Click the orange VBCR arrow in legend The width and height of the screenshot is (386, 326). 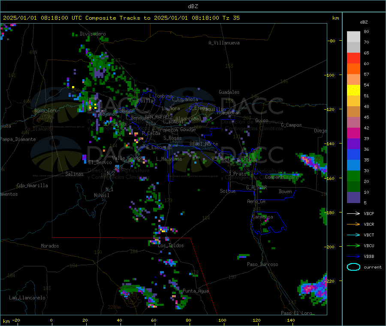point(353,224)
